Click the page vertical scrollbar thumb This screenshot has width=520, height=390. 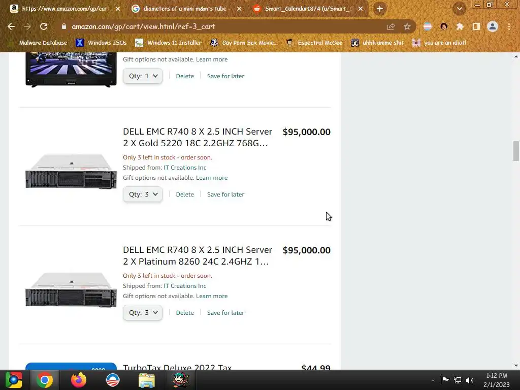coord(516,151)
